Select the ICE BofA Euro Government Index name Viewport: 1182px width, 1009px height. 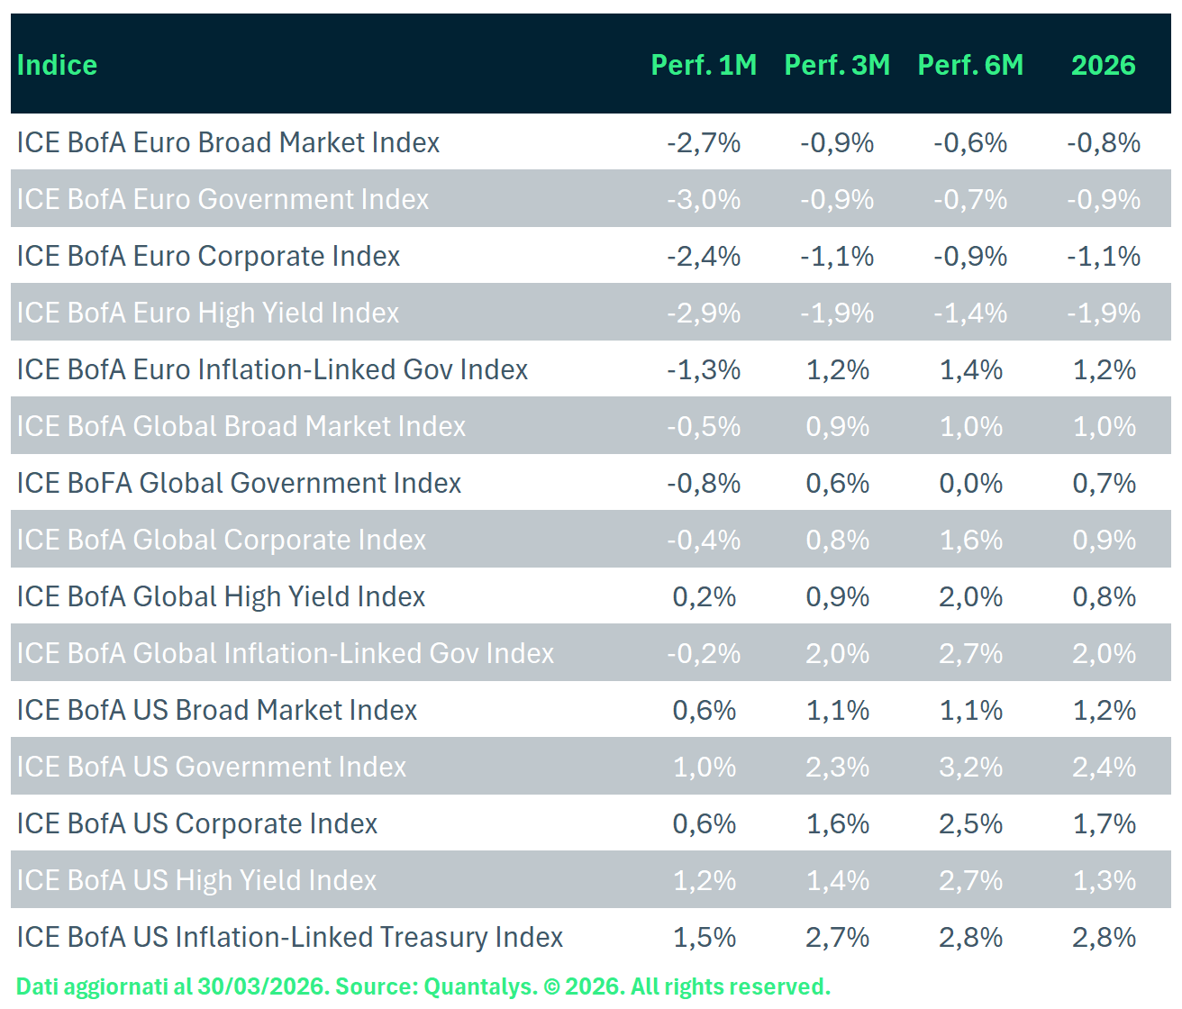[223, 199]
